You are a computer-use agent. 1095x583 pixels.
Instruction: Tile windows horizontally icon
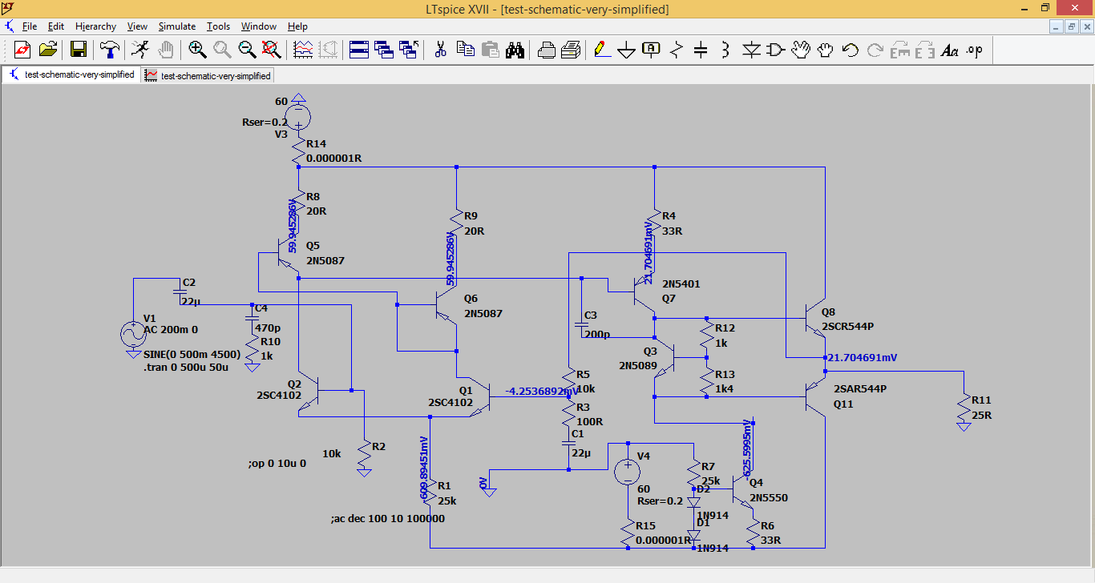359,50
